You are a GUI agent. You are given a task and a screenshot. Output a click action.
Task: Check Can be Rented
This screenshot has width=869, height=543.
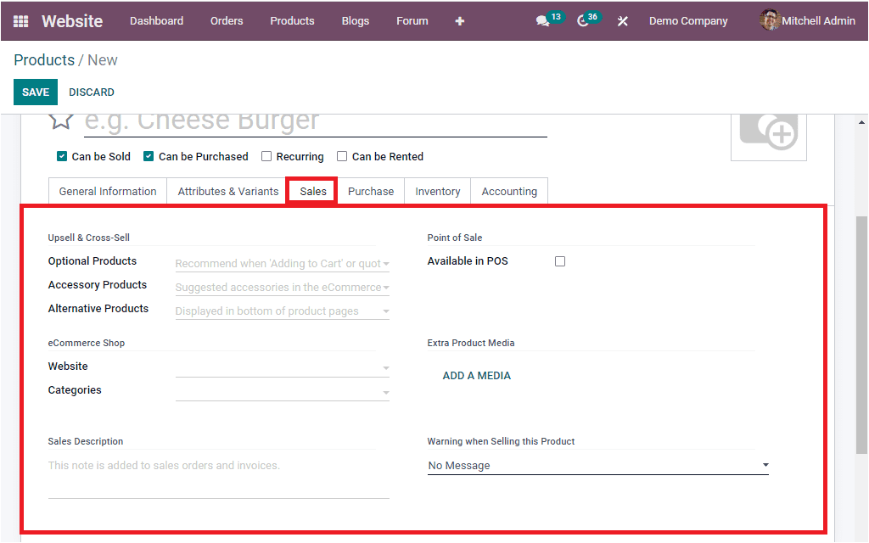coord(341,156)
